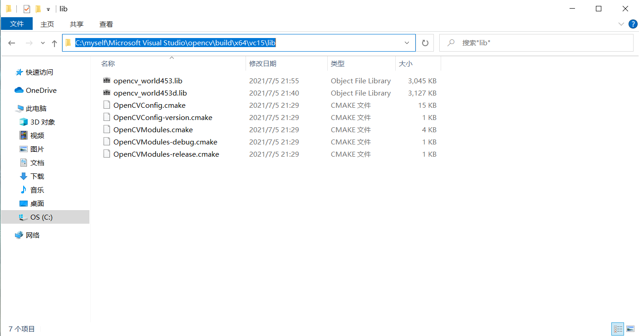Click the opencv_world453d.lib file icon
Image resolution: width=639 pixels, height=336 pixels.
click(x=107, y=93)
